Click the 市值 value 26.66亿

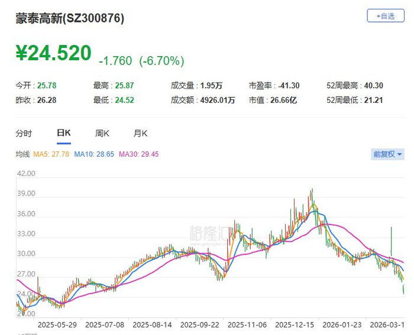(283, 100)
